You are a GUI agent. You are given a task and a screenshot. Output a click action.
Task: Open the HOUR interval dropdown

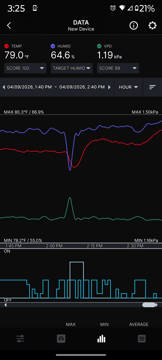[x=128, y=87]
